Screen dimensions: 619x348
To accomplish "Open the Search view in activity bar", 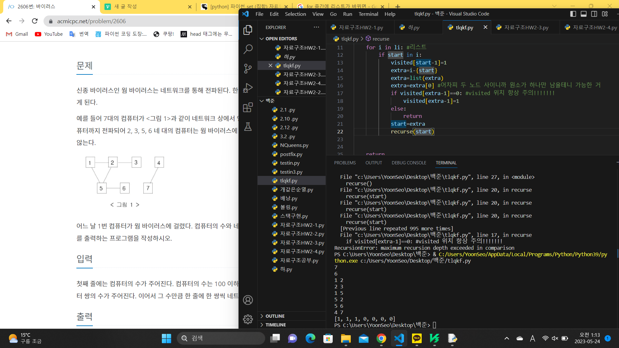I will point(248,49).
